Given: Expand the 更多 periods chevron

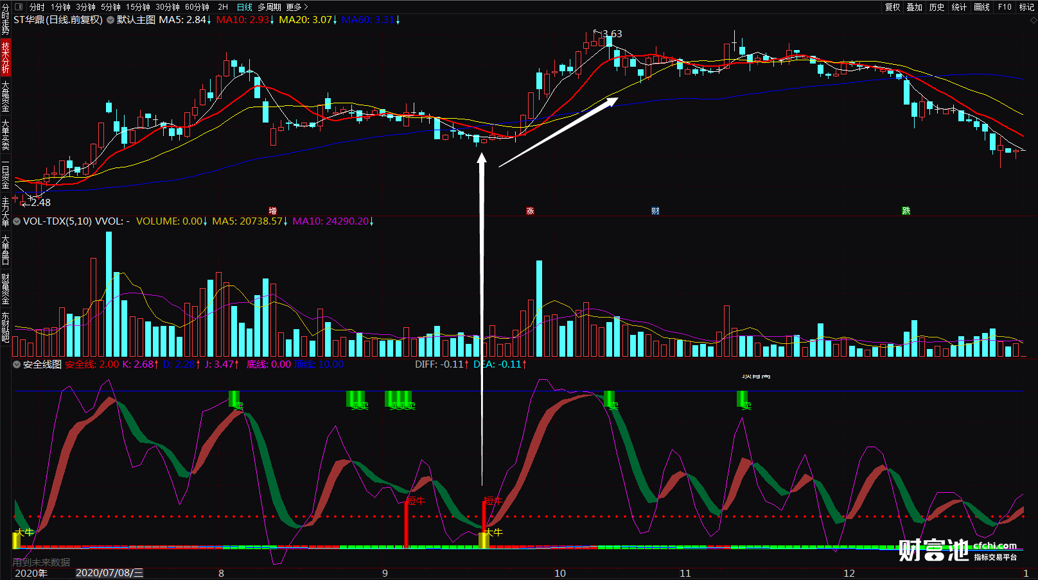Looking at the screenshot, I should click(306, 7).
